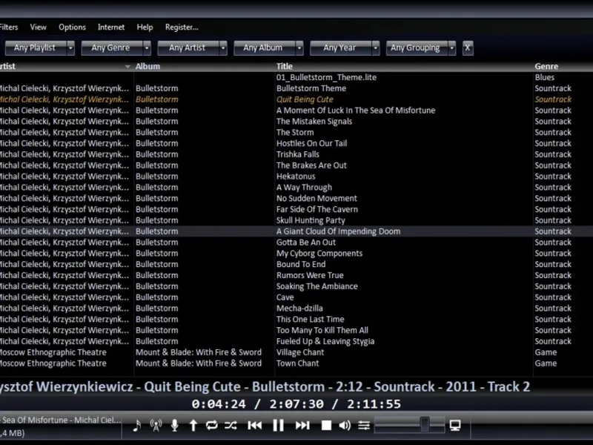Toggle repeat playback mode
The image size is (593, 445).
[212, 425]
